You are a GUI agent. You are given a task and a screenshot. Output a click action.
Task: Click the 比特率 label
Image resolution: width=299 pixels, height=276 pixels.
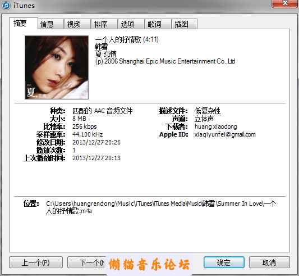pyautogui.click(x=54, y=126)
